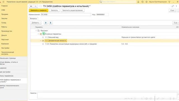Click document icon of 1.3.0 Показатель row
The image size is (179, 101).
tap(43, 44)
